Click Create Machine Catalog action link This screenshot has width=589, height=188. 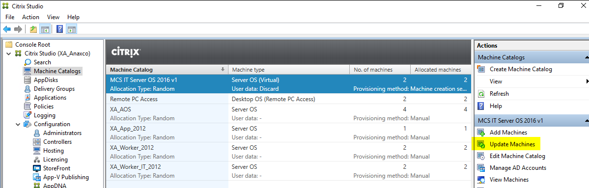[521, 69]
